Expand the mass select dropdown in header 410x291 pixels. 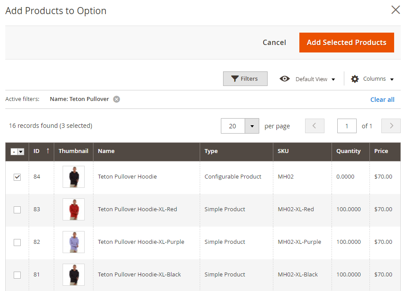[x=21, y=152]
